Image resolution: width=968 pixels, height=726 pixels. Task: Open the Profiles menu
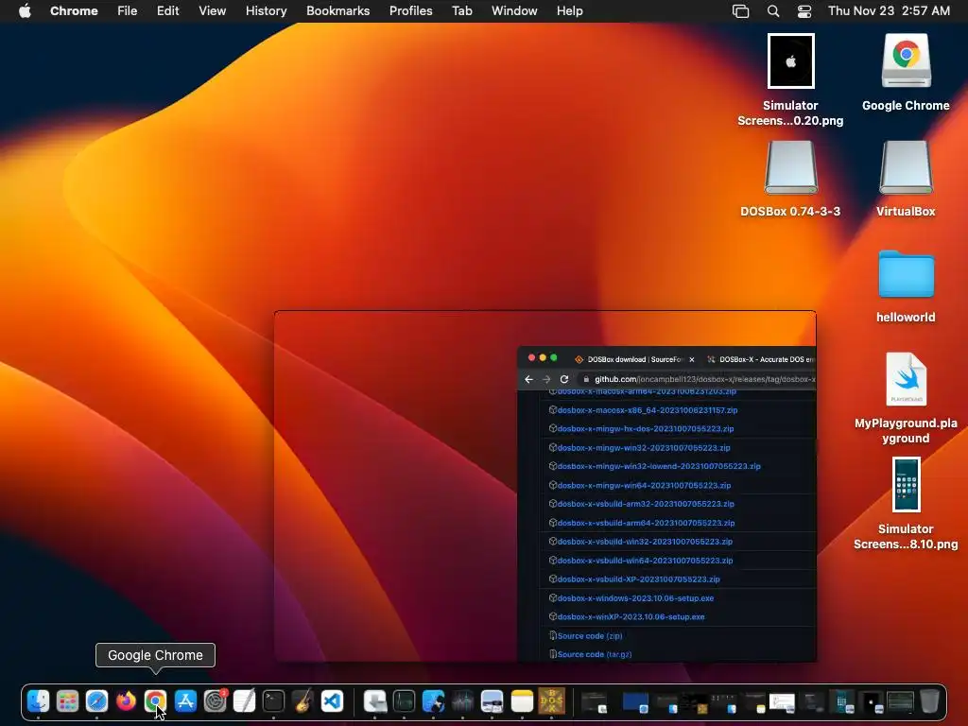coord(410,11)
